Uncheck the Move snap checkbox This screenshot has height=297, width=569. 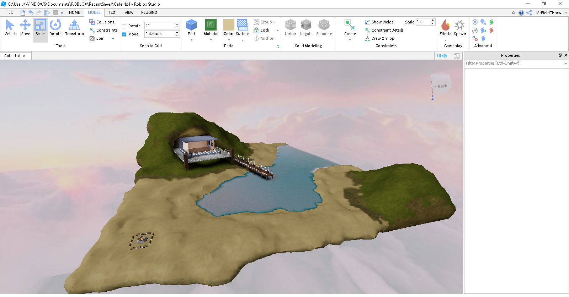pyautogui.click(x=124, y=34)
